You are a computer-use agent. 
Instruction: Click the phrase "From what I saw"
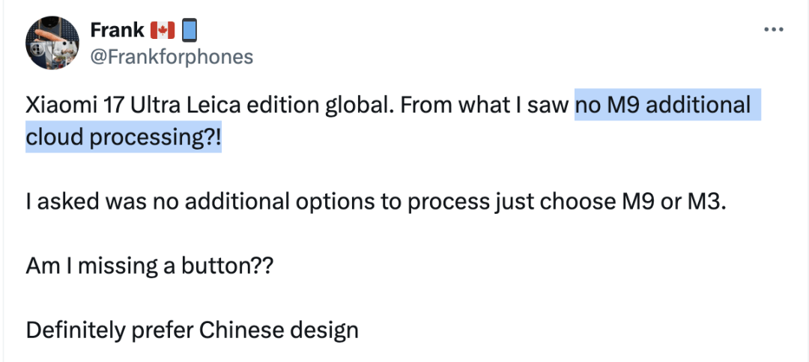click(x=484, y=105)
